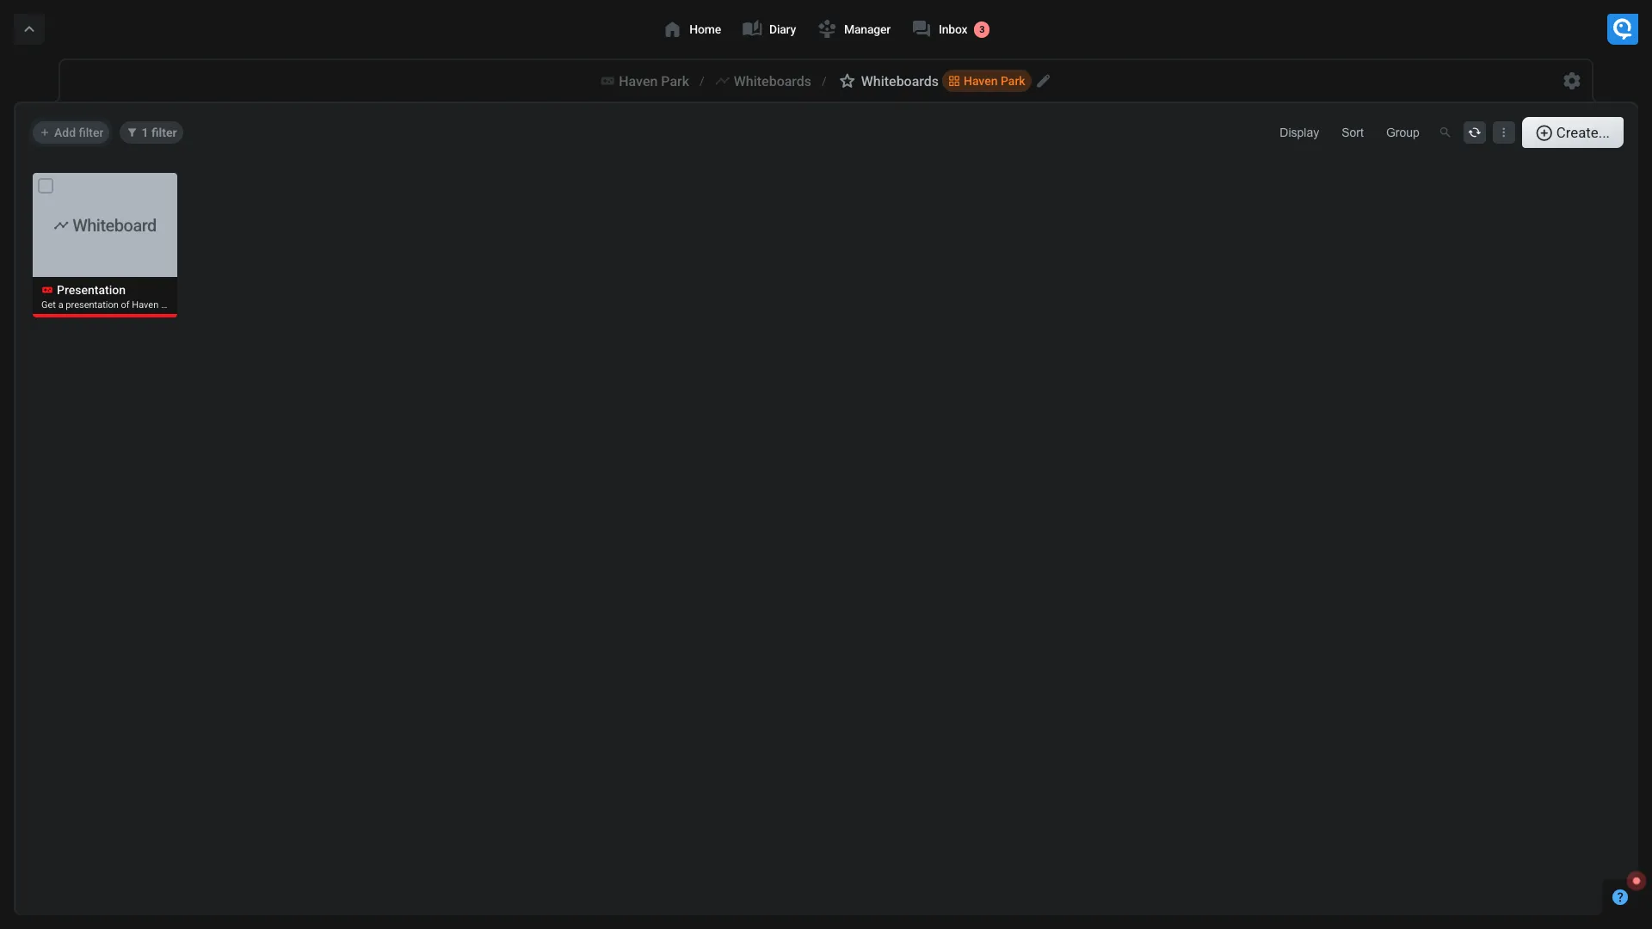Click the blue profile avatar icon
The height and width of the screenshot is (929, 1652).
pos(1622,29)
